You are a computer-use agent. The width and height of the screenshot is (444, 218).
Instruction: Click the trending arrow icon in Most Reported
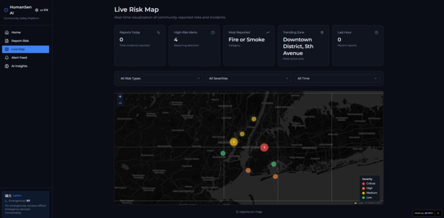point(268,32)
